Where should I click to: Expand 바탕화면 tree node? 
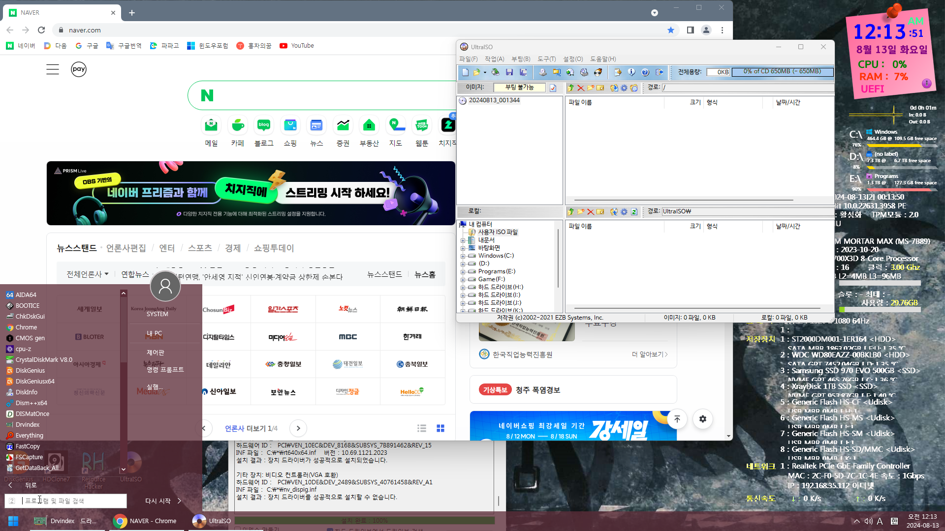pos(463,248)
